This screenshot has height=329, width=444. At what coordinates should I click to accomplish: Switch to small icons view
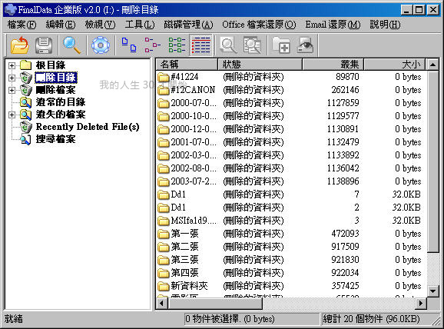pyautogui.click(x=153, y=45)
